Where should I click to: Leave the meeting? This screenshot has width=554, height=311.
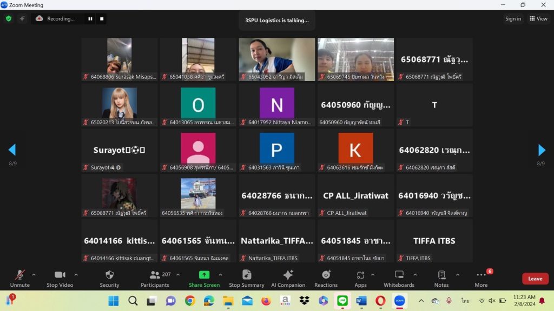(535, 279)
